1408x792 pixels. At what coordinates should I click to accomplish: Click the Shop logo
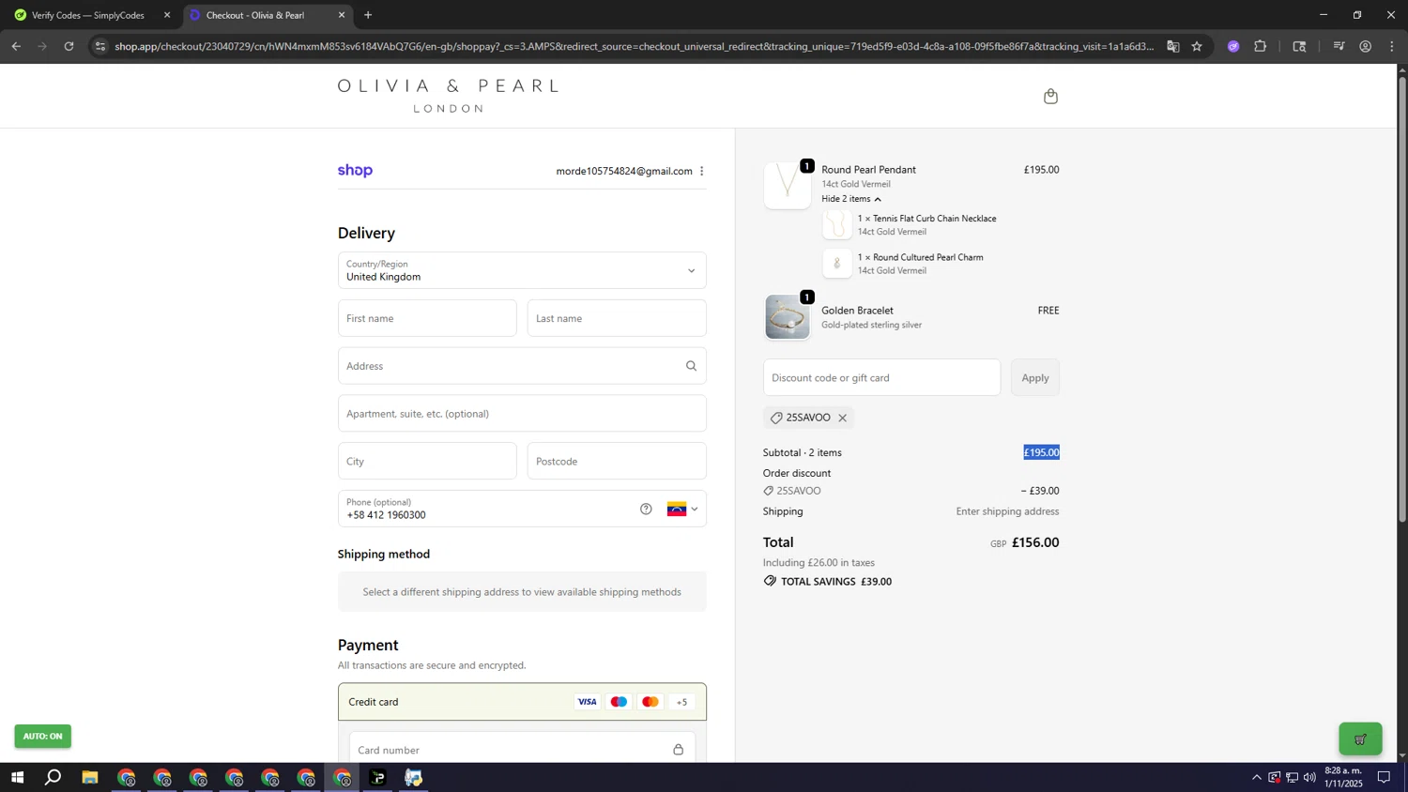356,171
